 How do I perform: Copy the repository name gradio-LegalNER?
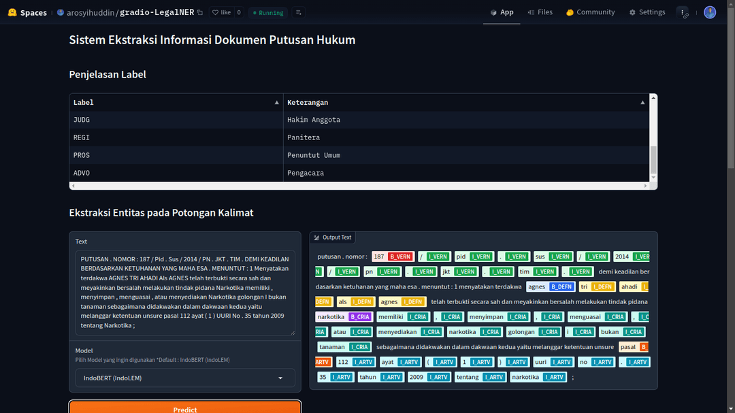(199, 12)
